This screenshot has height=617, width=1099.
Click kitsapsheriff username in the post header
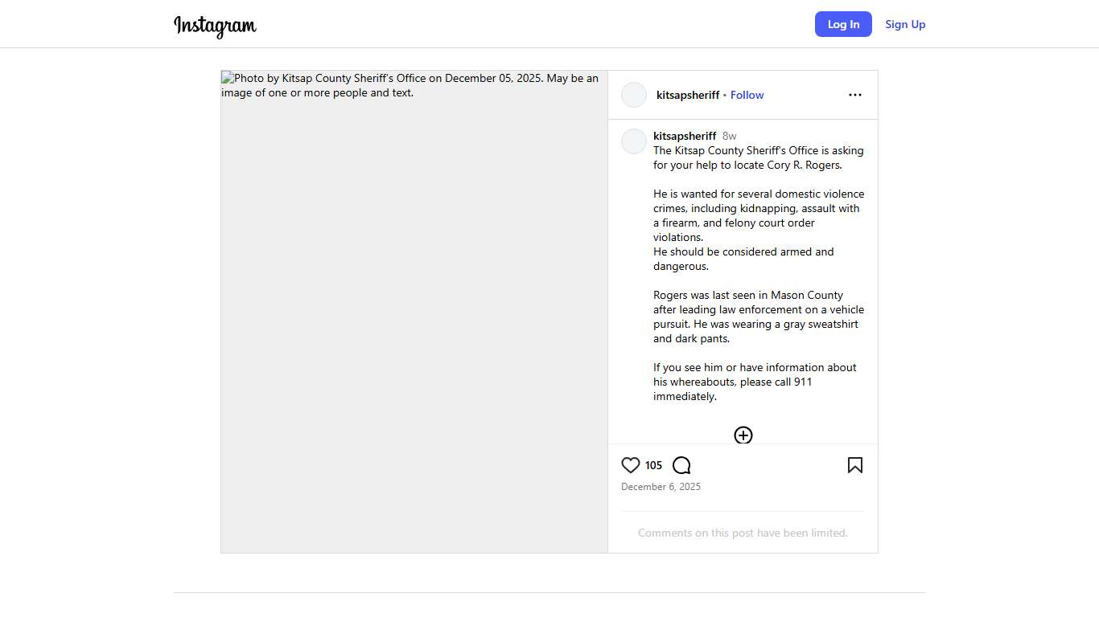coord(688,95)
